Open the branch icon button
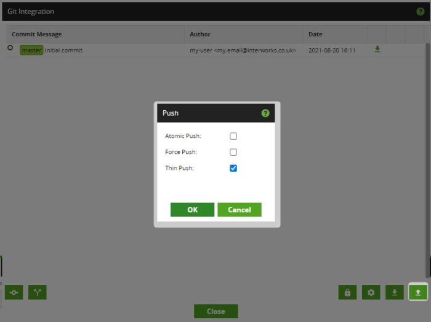 (37, 292)
